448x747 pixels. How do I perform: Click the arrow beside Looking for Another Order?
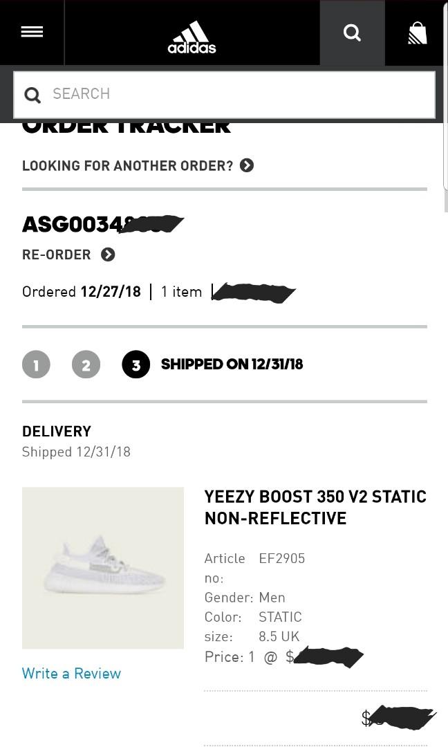click(x=247, y=165)
